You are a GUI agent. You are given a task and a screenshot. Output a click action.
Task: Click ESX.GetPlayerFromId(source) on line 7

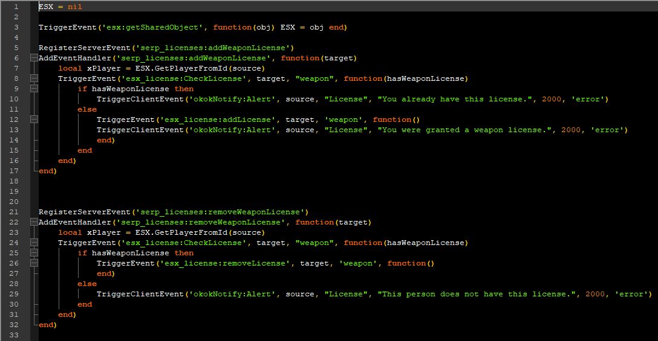[x=200, y=68]
